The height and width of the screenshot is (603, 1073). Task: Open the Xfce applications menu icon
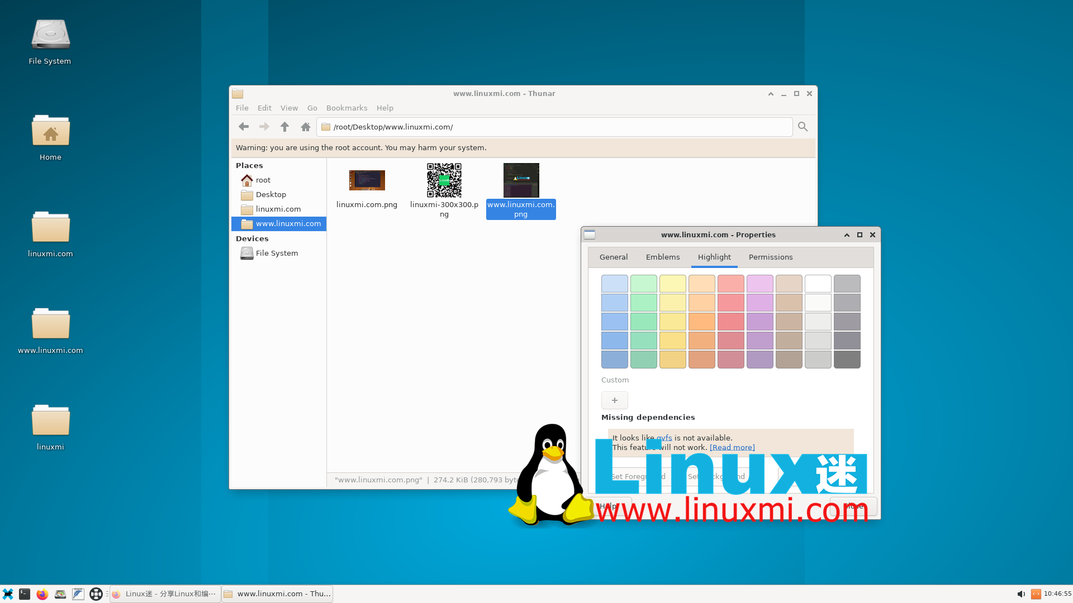point(8,594)
